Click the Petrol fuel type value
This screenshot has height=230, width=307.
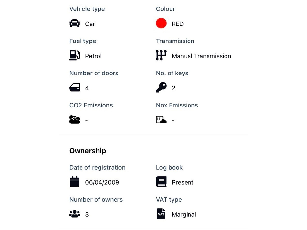[x=93, y=56]
